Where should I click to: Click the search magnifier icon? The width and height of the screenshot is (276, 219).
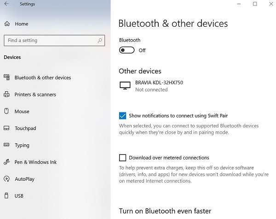(x=100, y=41)
